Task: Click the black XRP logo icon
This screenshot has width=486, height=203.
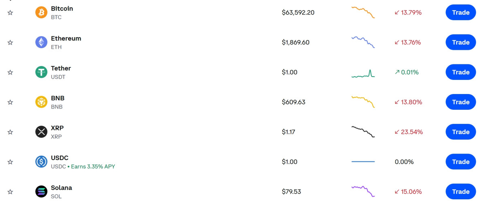Action: [x=41, y=132]
